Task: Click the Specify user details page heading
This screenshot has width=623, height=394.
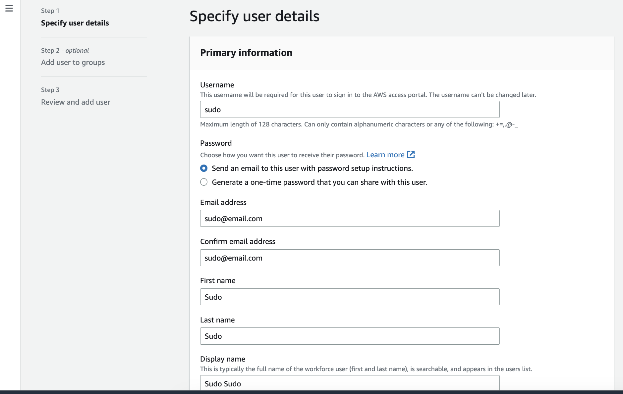Action: point(254,16)
